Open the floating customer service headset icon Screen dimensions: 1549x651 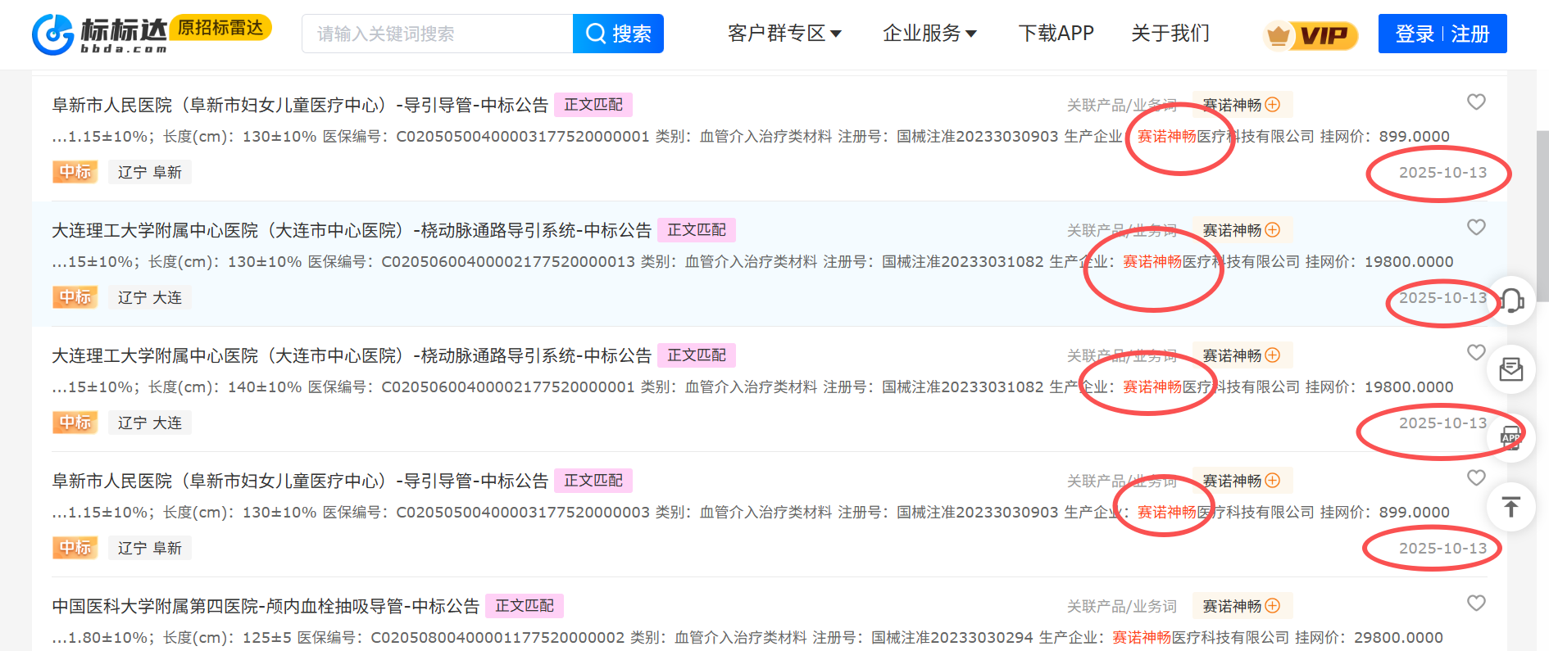1511,301
